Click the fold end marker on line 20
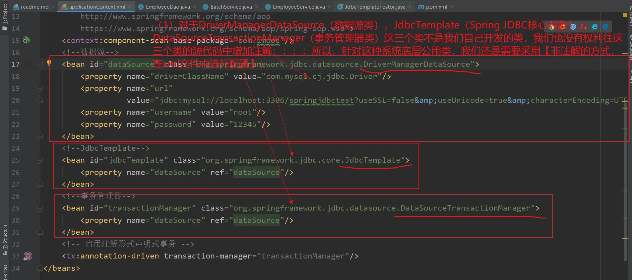This screenshot has width=632, height=280. [40, 100]
